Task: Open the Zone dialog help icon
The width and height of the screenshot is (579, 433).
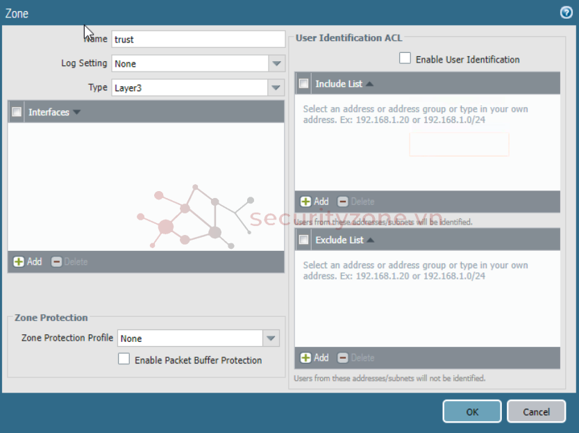Action: [566, 13]
